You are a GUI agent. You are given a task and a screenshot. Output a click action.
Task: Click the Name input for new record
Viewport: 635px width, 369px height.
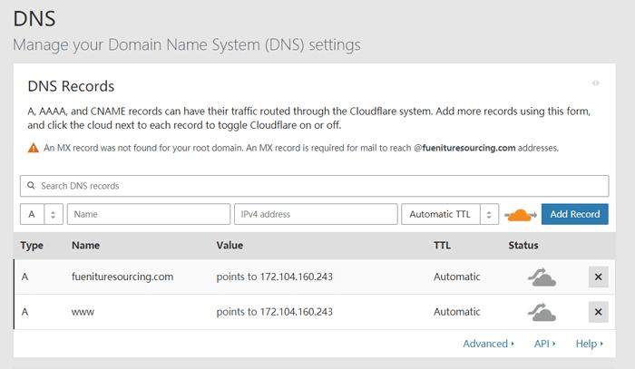coord(149,215)
